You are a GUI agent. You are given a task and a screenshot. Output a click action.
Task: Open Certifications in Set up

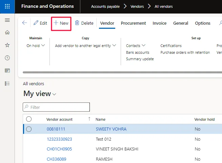[171, 46]
